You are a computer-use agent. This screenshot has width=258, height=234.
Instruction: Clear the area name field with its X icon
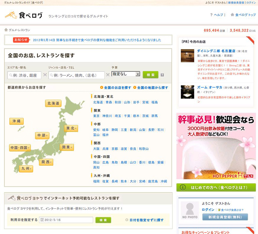[45, 75]
